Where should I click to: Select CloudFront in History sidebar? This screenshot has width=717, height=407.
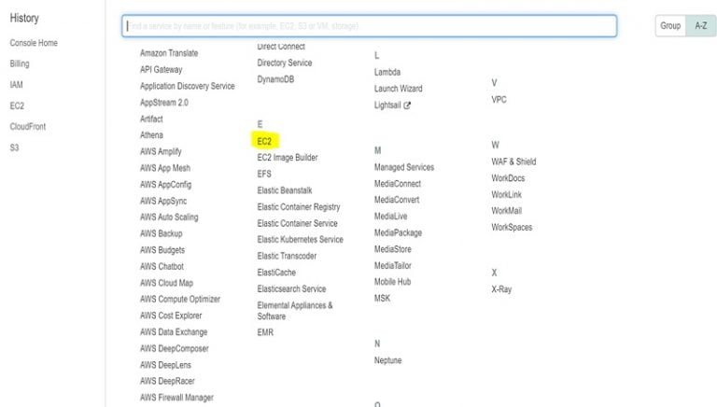pyautogui.click(x=28, y=126)
